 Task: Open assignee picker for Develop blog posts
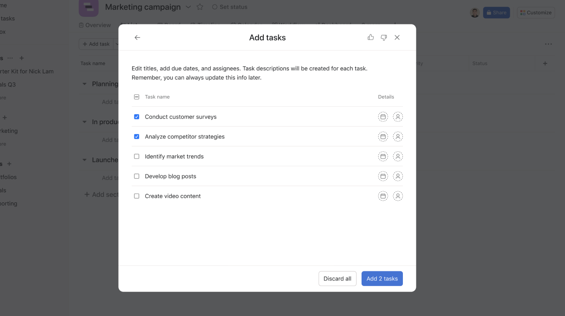(x=398, y=176)
